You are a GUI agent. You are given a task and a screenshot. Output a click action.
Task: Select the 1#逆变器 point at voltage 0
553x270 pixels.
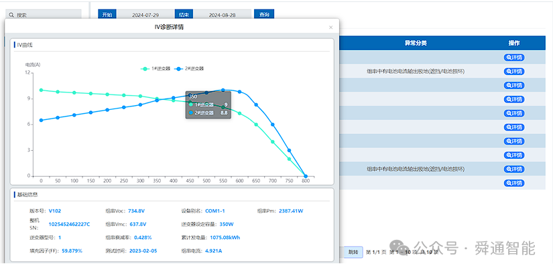point(42,90)
